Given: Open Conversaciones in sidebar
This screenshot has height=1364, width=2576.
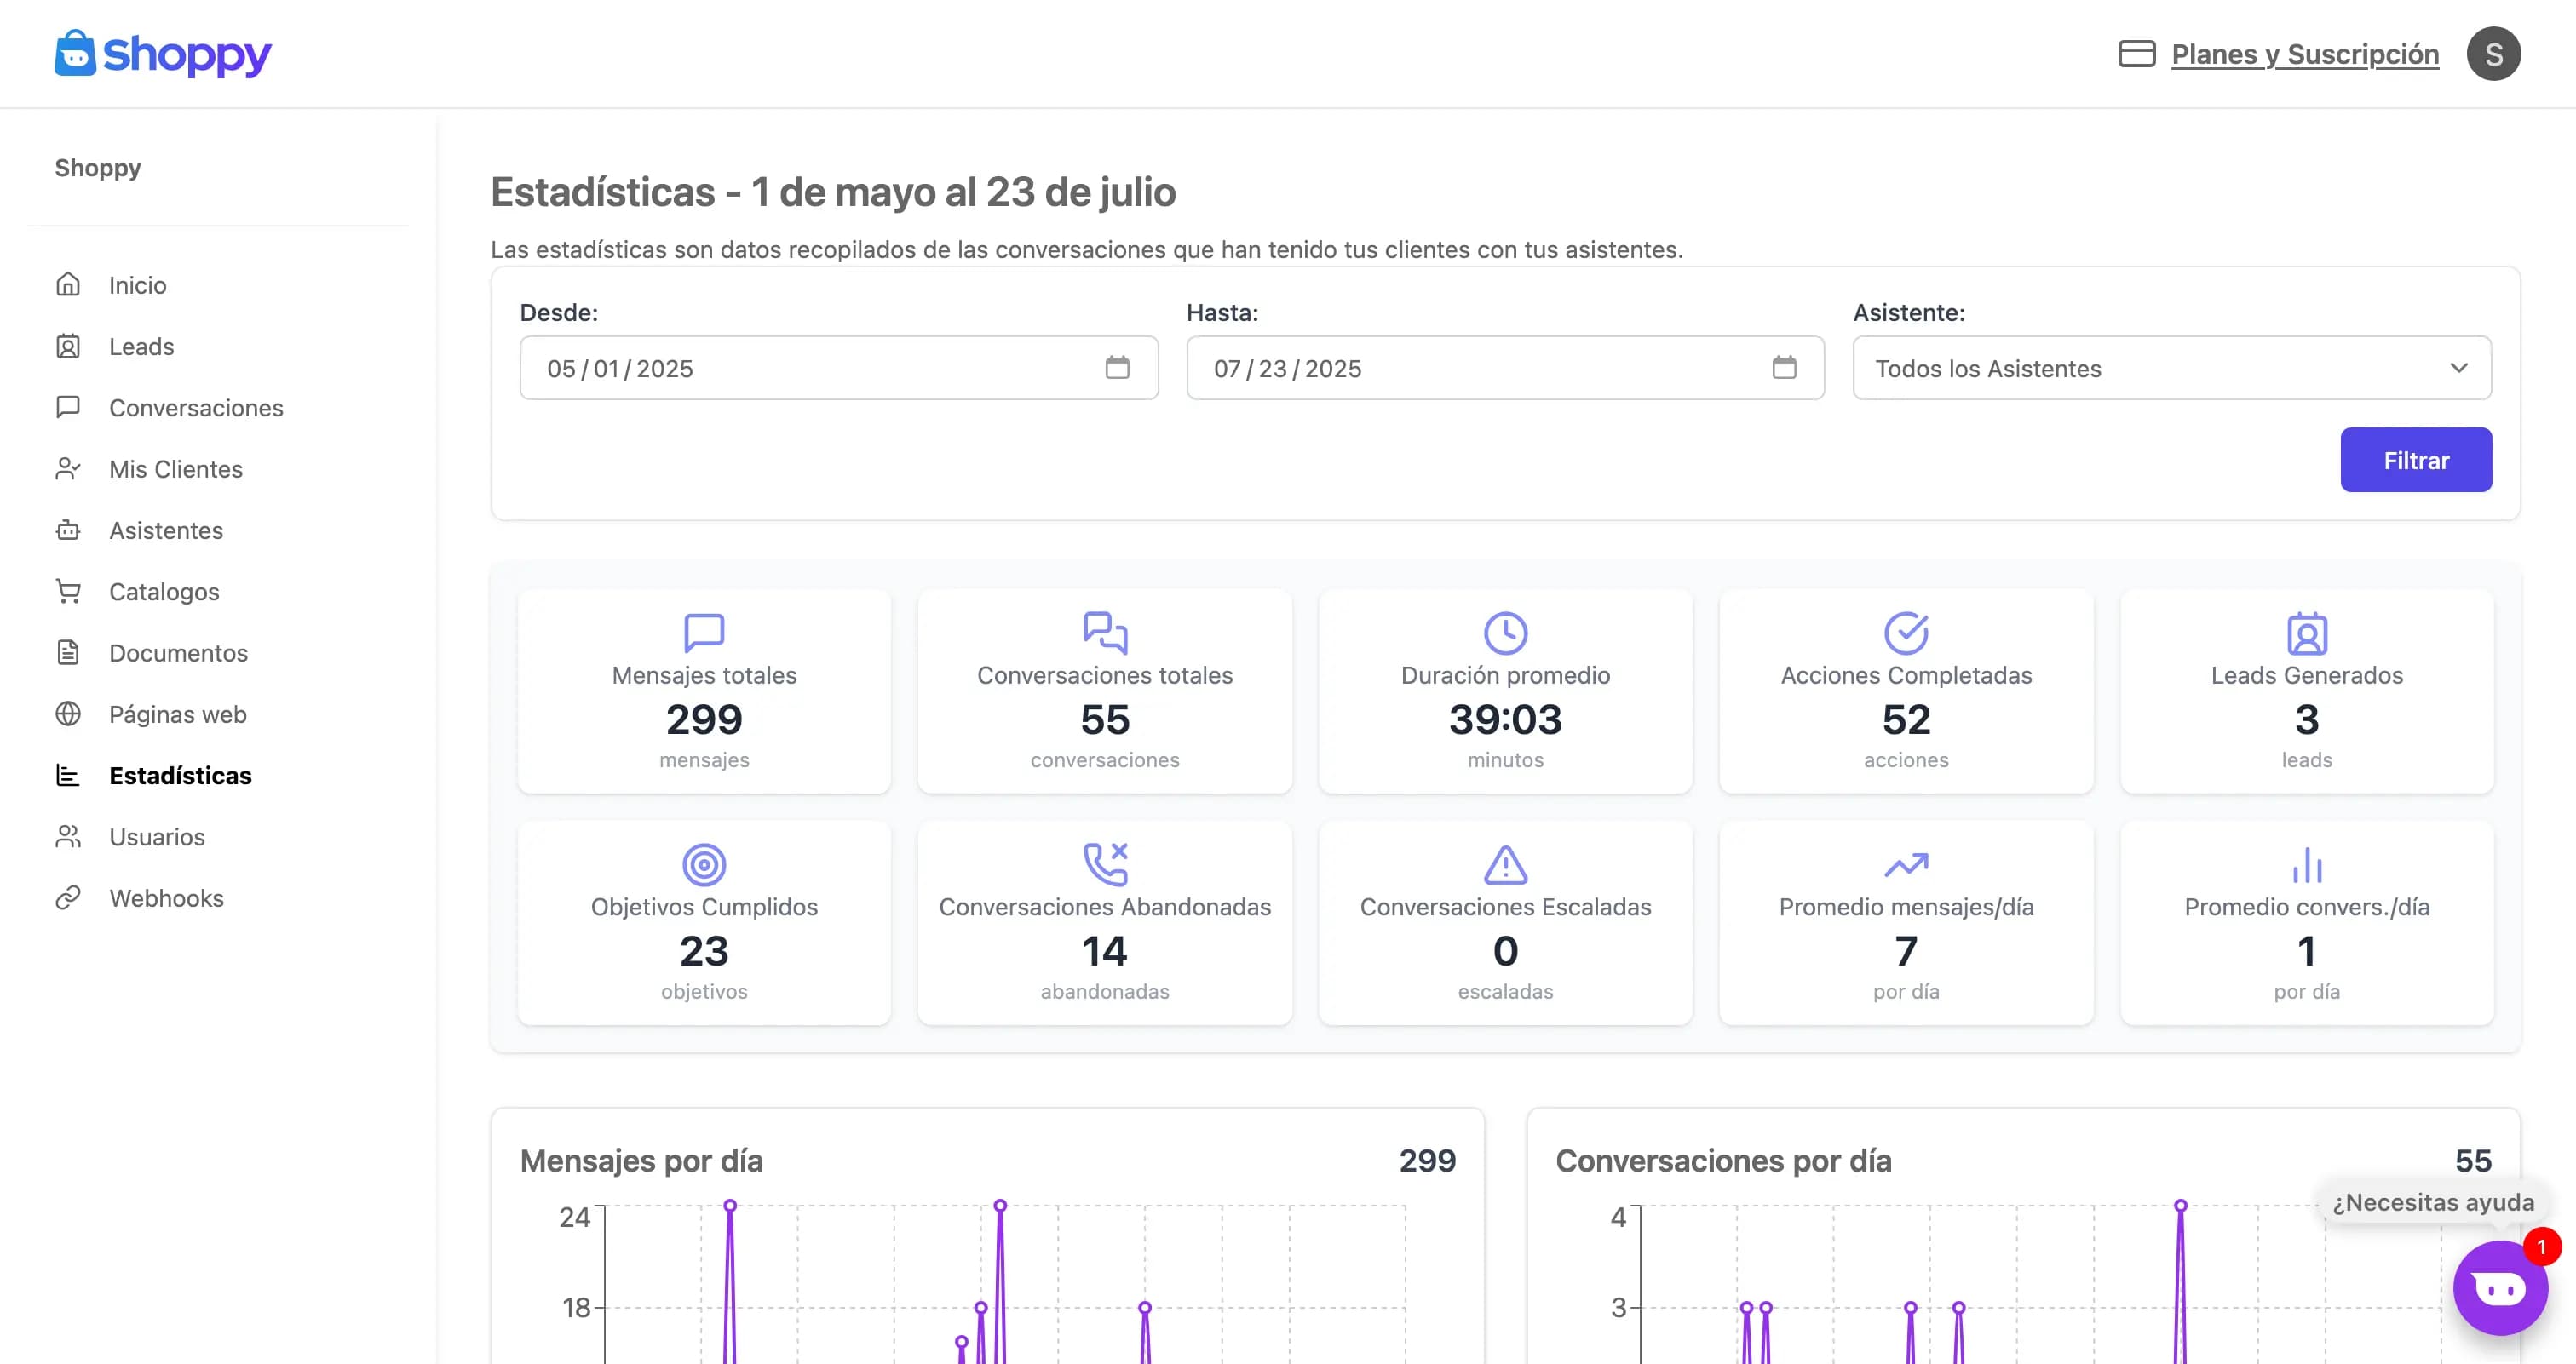Looking at the screenshot, I should (196, 408).
